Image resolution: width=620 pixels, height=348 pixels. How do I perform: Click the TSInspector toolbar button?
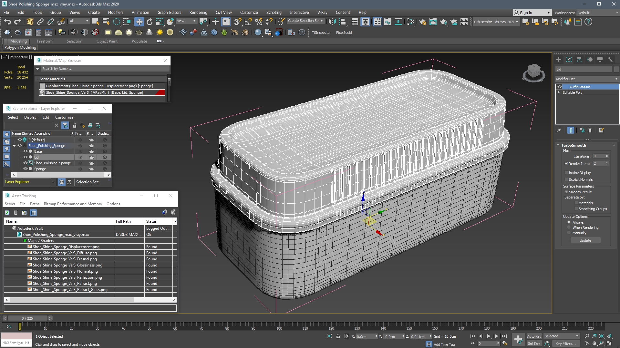pos(321,33)
